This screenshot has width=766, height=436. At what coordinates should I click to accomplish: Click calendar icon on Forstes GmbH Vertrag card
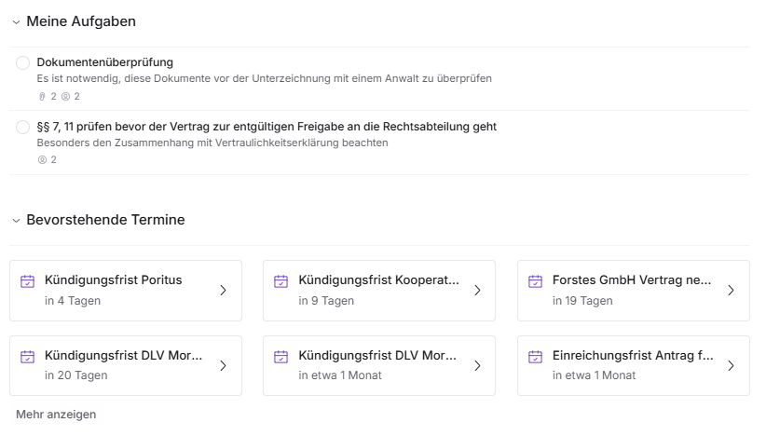click(535, 281)
